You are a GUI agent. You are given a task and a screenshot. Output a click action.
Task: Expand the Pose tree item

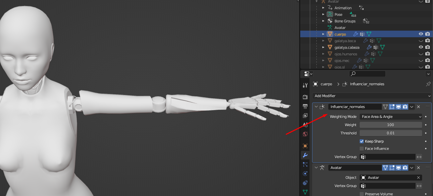(x=323, y=14)
